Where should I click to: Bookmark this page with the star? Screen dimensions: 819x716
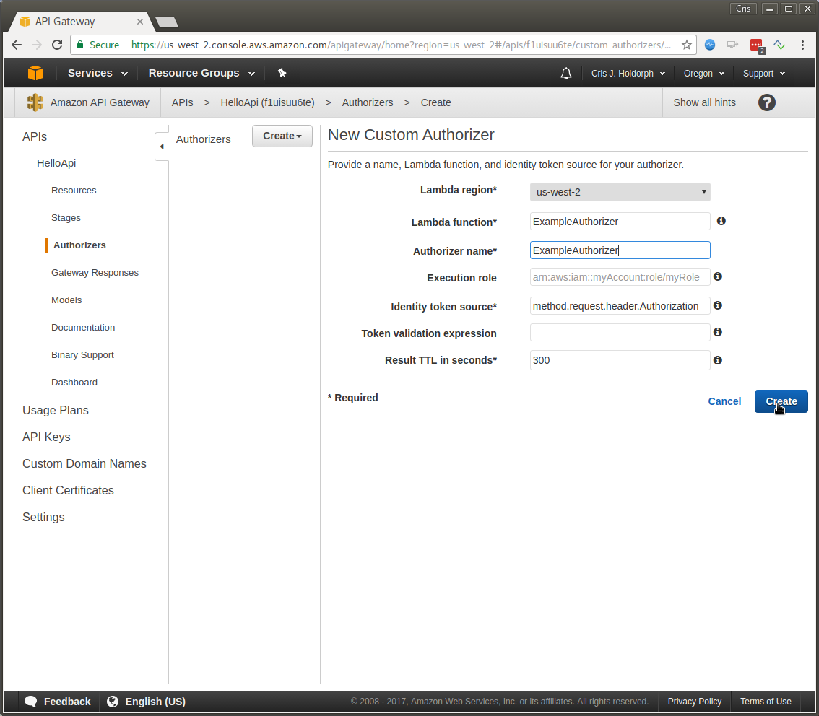[x=686, y=45]
